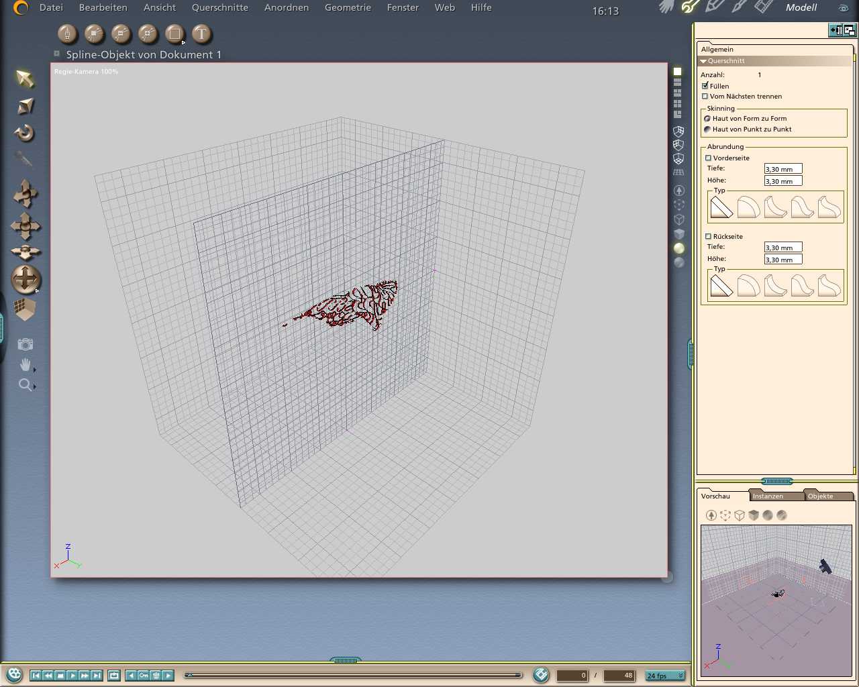This screenshot has height=687, width=859.
Task: Switch to the Instanzen tab
Action: (x=768, y=496)
